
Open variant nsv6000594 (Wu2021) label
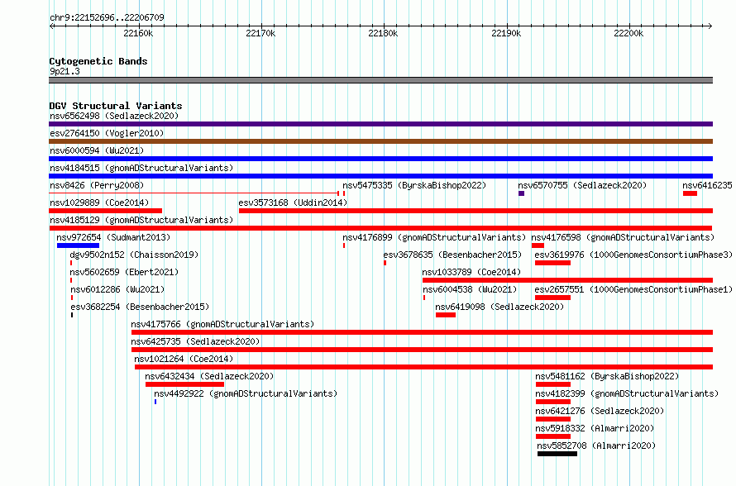[x=97, y=150]
